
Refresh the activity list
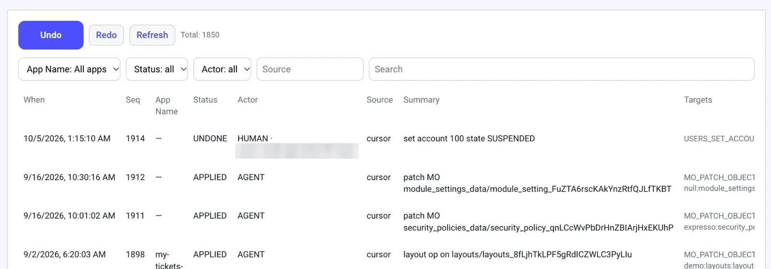tap(152, 35)
